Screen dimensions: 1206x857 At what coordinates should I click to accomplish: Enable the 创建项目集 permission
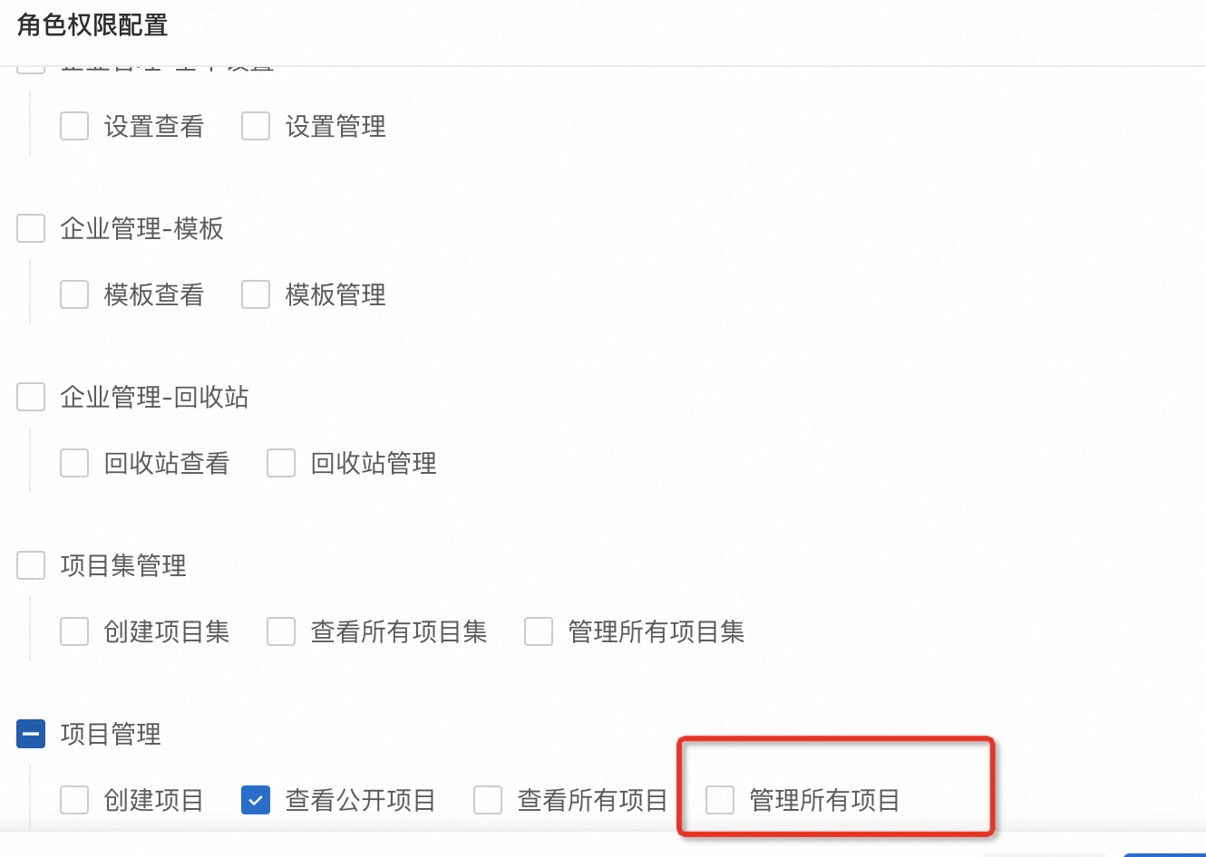(74, 631)
